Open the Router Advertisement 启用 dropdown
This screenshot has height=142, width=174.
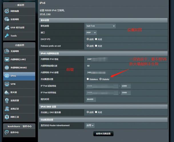pyautogui.click(x=90, y=126)
